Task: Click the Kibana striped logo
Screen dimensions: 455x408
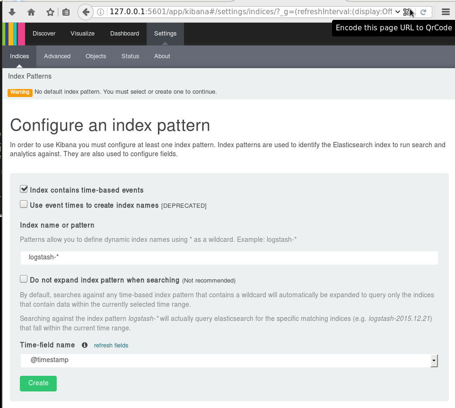Action: coord(14,34)
